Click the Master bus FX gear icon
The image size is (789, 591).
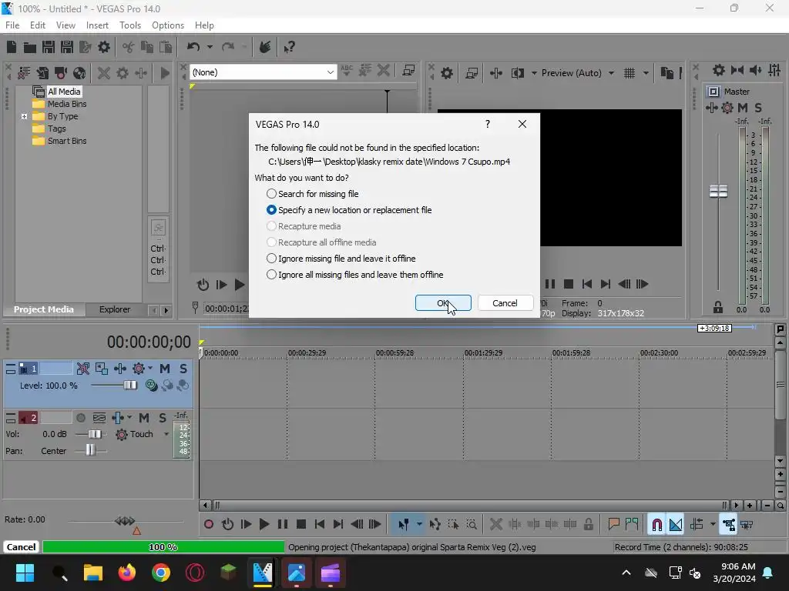pyautogui.click(x=727, y=108)
